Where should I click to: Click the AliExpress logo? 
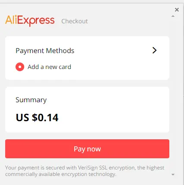[30, 21]
